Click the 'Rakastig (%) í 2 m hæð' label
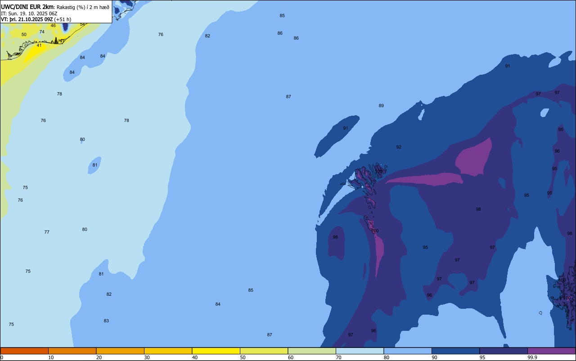576x361 pixels. point(83,7)
